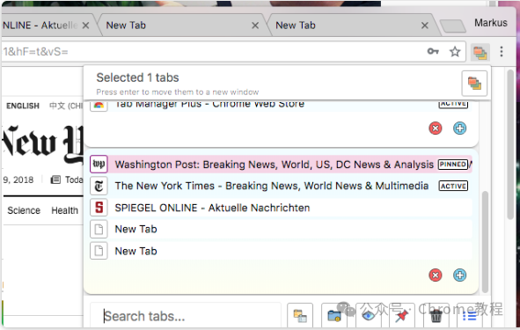Switch to the SPIEGEL ONLINE browser tab

40,26
